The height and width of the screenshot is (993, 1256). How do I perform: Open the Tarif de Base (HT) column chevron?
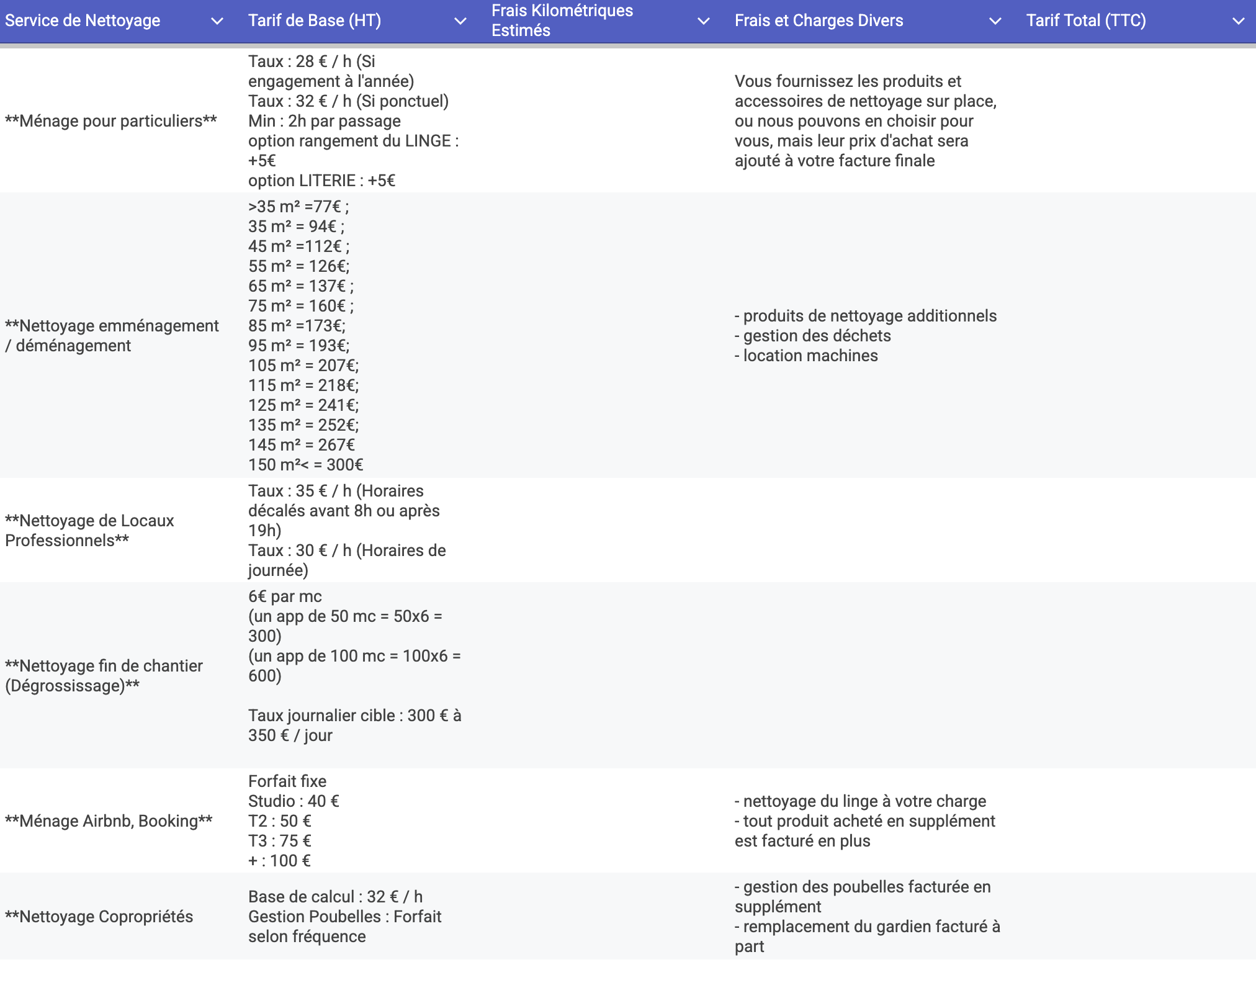tap(460, 21)
